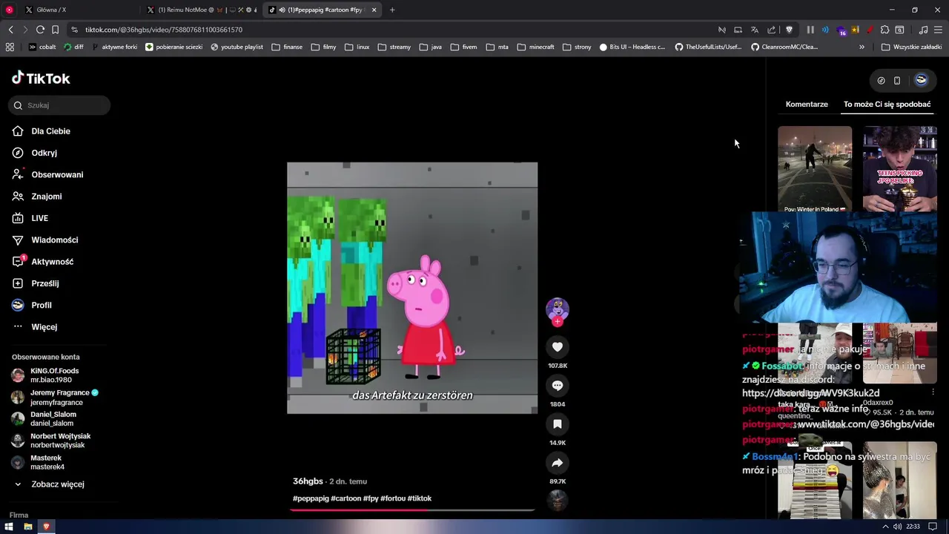Open #fortou hashtag

point(393,498)
